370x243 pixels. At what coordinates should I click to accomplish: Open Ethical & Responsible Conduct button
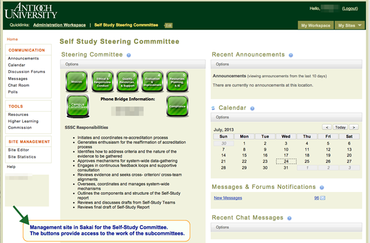click(x=103, y=81)
